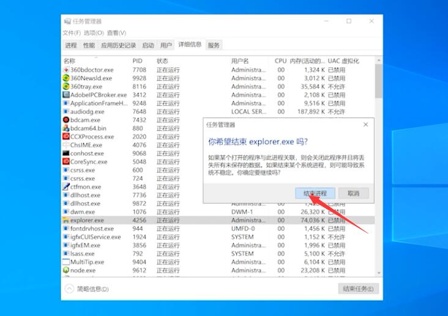Viewport: 448px width, 316px height.
Task: Switch to the 性能 tab
Action: [89, 45]
